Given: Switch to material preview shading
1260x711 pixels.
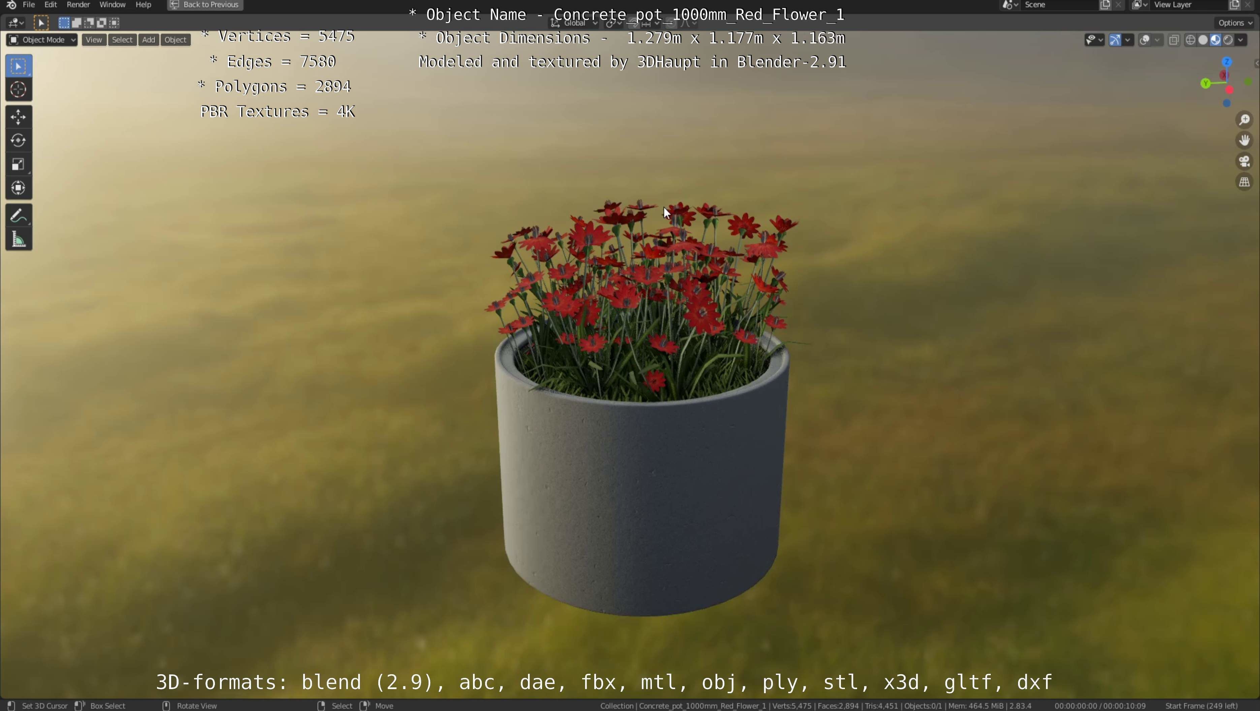Looking at the screenshot, I should 1216,40.
